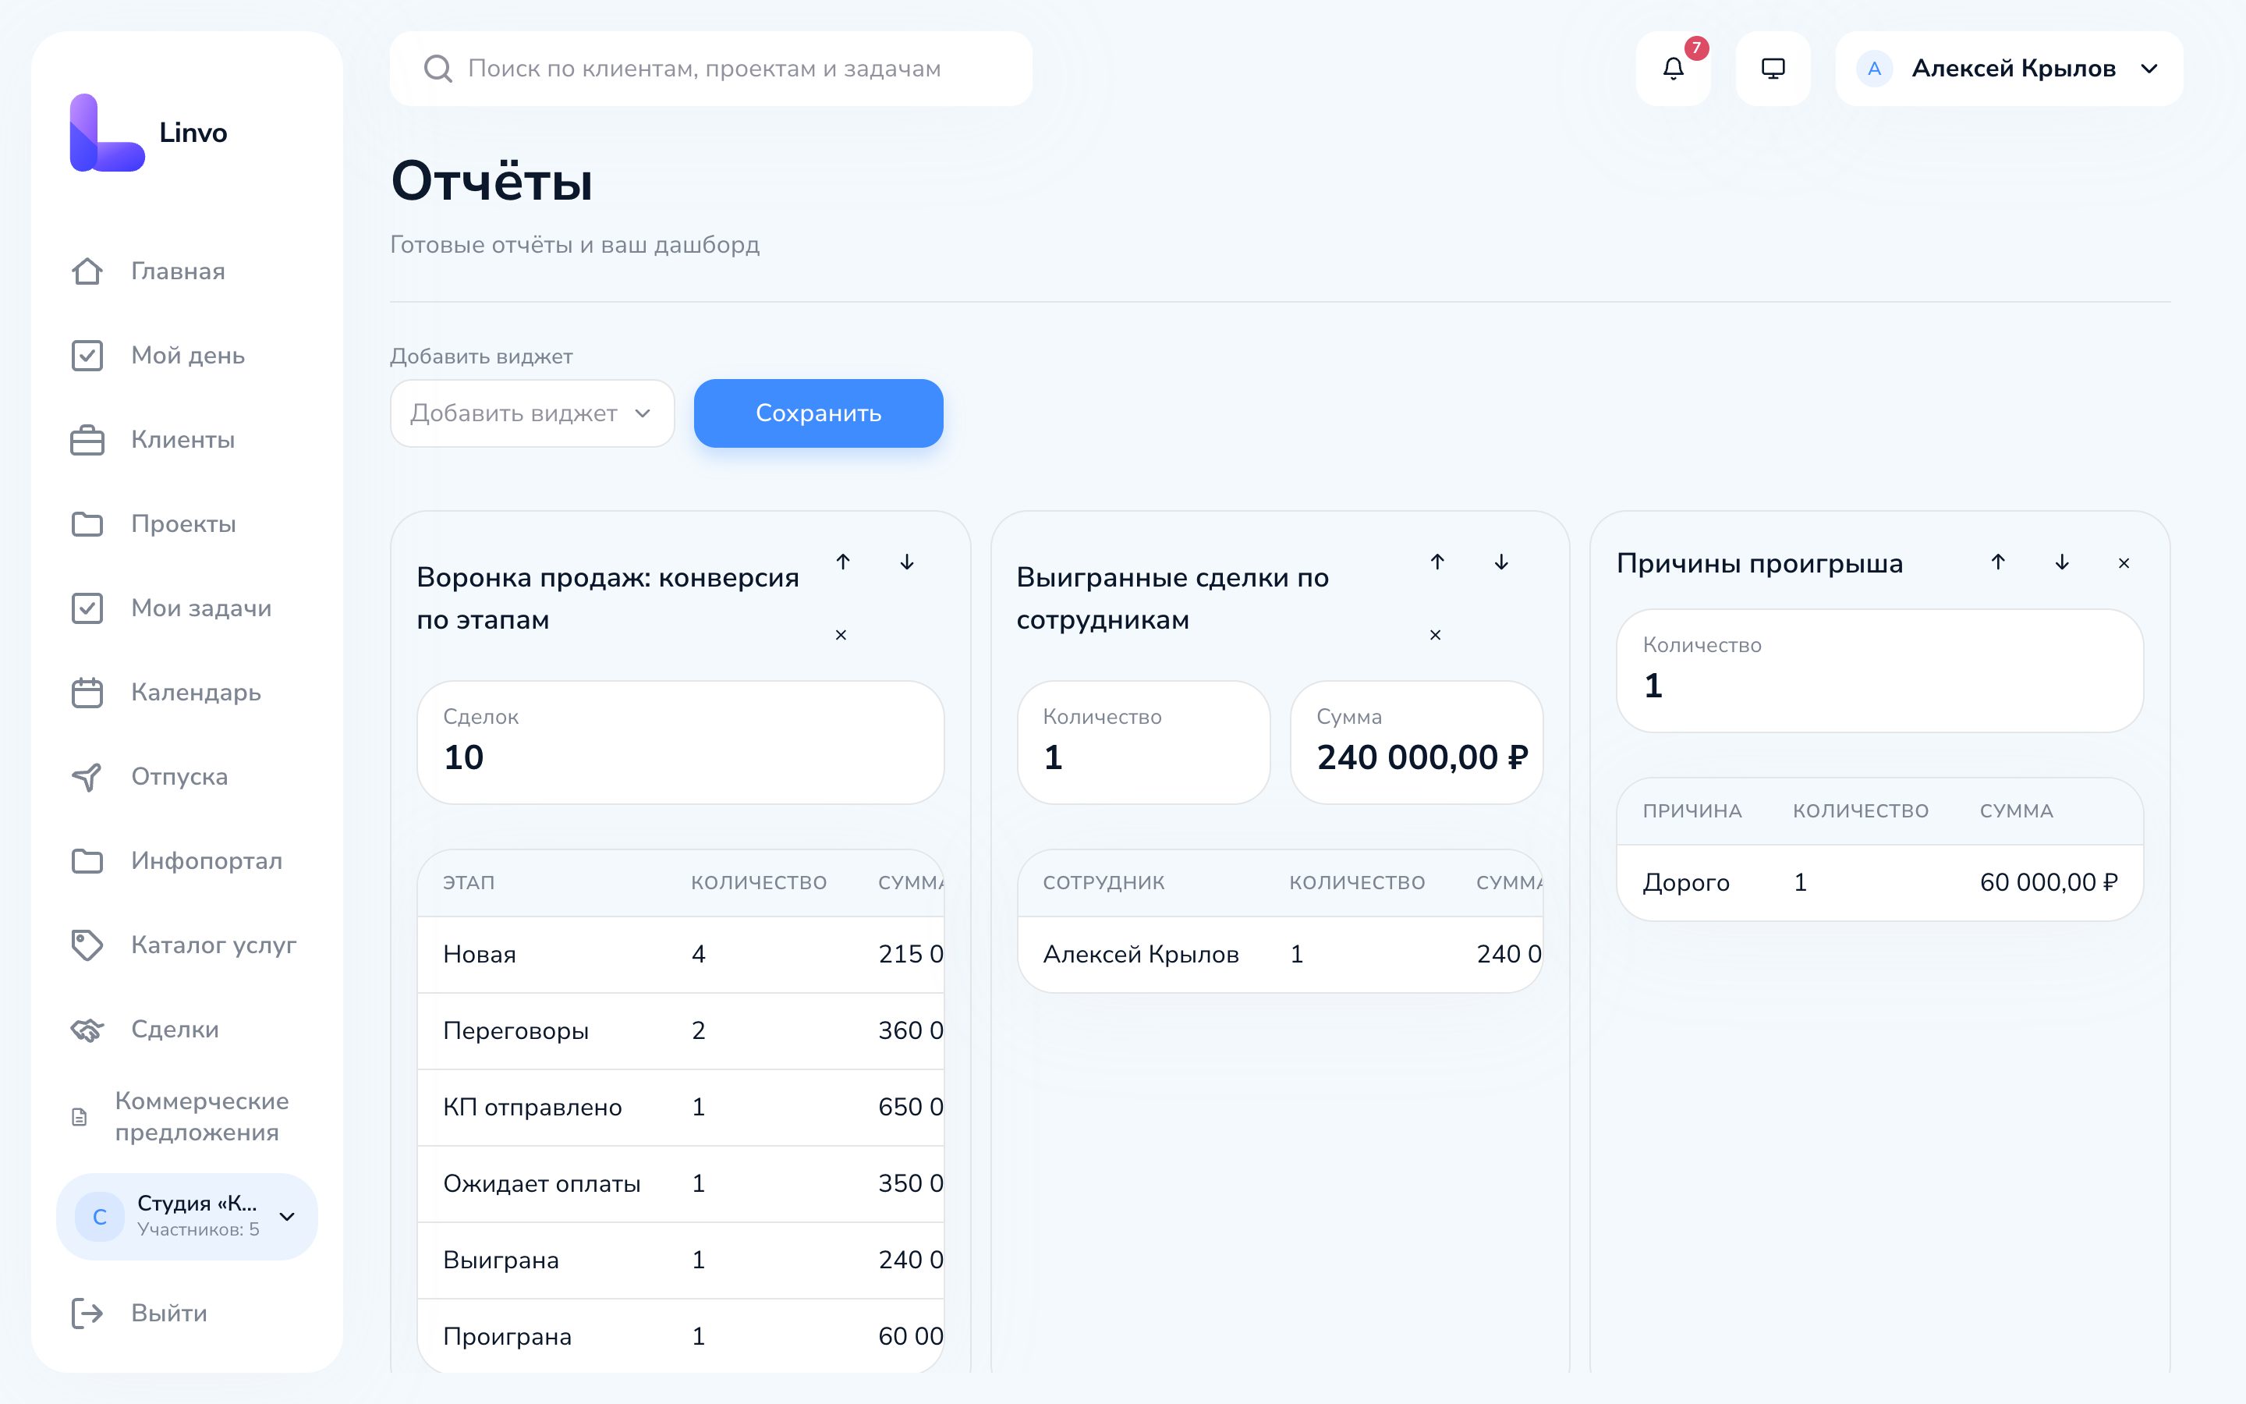2246x1404 pixels.
Task: Click the Сохранить button
Action: pos(819,413)
